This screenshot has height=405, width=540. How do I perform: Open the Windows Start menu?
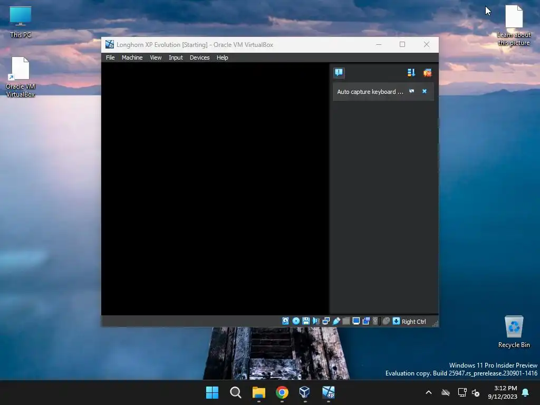coord(212,392)
